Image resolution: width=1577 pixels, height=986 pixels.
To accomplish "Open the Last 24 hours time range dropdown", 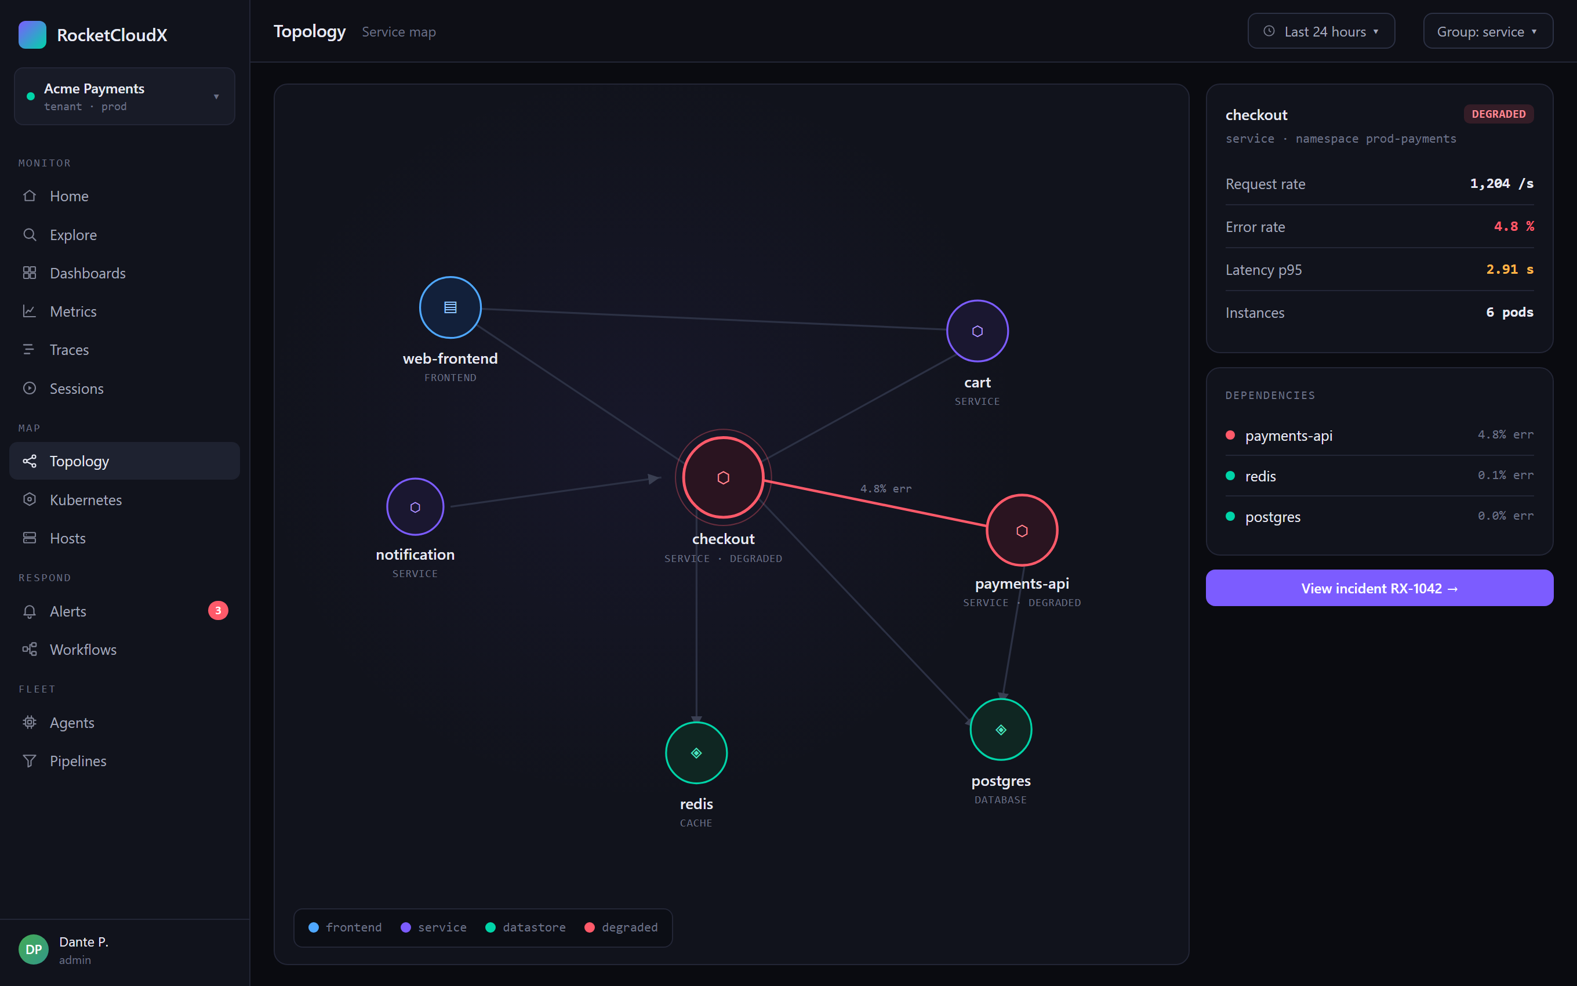I will click(x=1321, y=31).
